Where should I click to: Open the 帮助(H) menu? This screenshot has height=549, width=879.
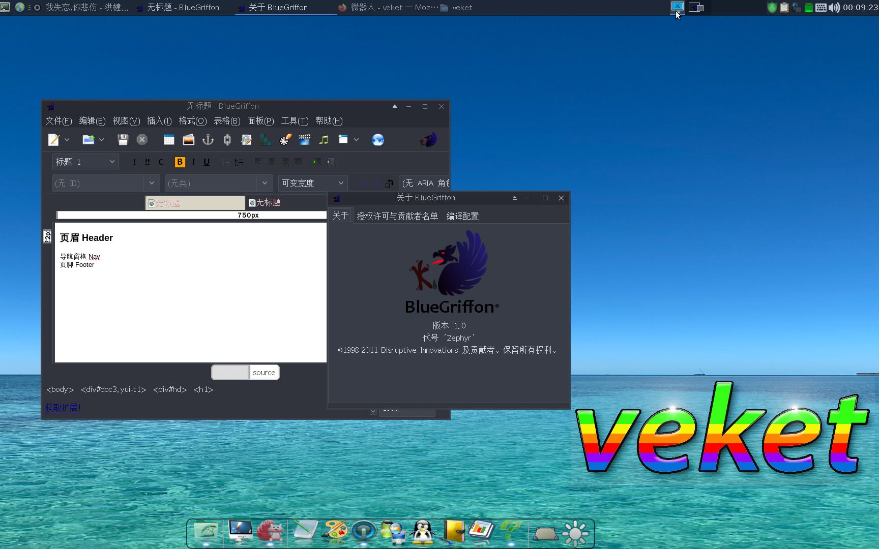[329, 121]
